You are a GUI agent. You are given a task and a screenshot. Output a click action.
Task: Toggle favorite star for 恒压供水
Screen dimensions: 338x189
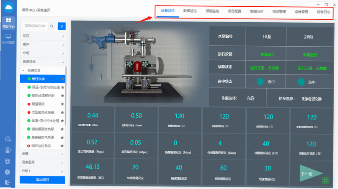pyautogui.click(x=63, y=79)
